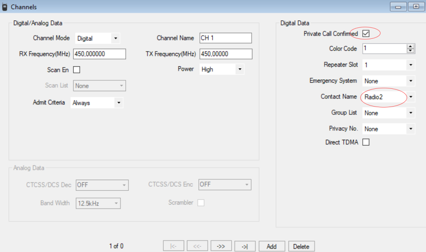Viewport: 426px width, 252px height.
Task: Toggle Private Call Confirmed checkbox
Action: (x=366, y=33)
